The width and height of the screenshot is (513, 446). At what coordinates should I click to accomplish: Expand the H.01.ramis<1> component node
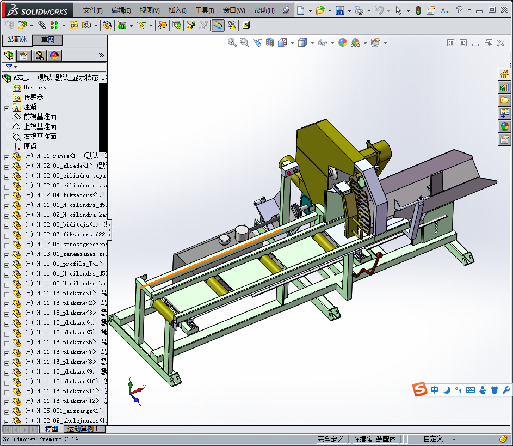[x=7, y=157]
